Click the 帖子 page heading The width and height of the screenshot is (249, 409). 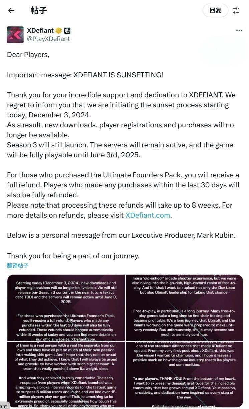(x=39, y=10)
